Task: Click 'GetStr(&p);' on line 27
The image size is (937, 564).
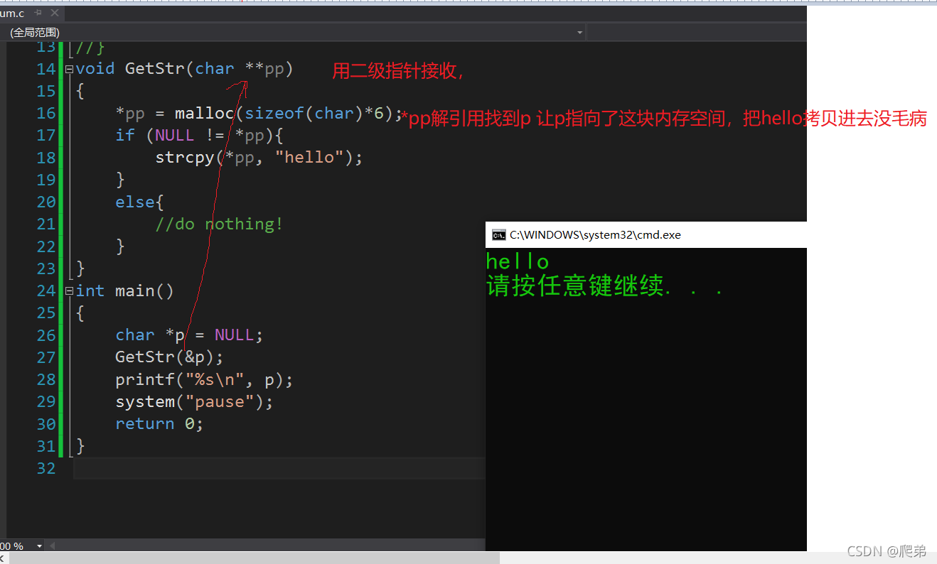Action: 169,357
